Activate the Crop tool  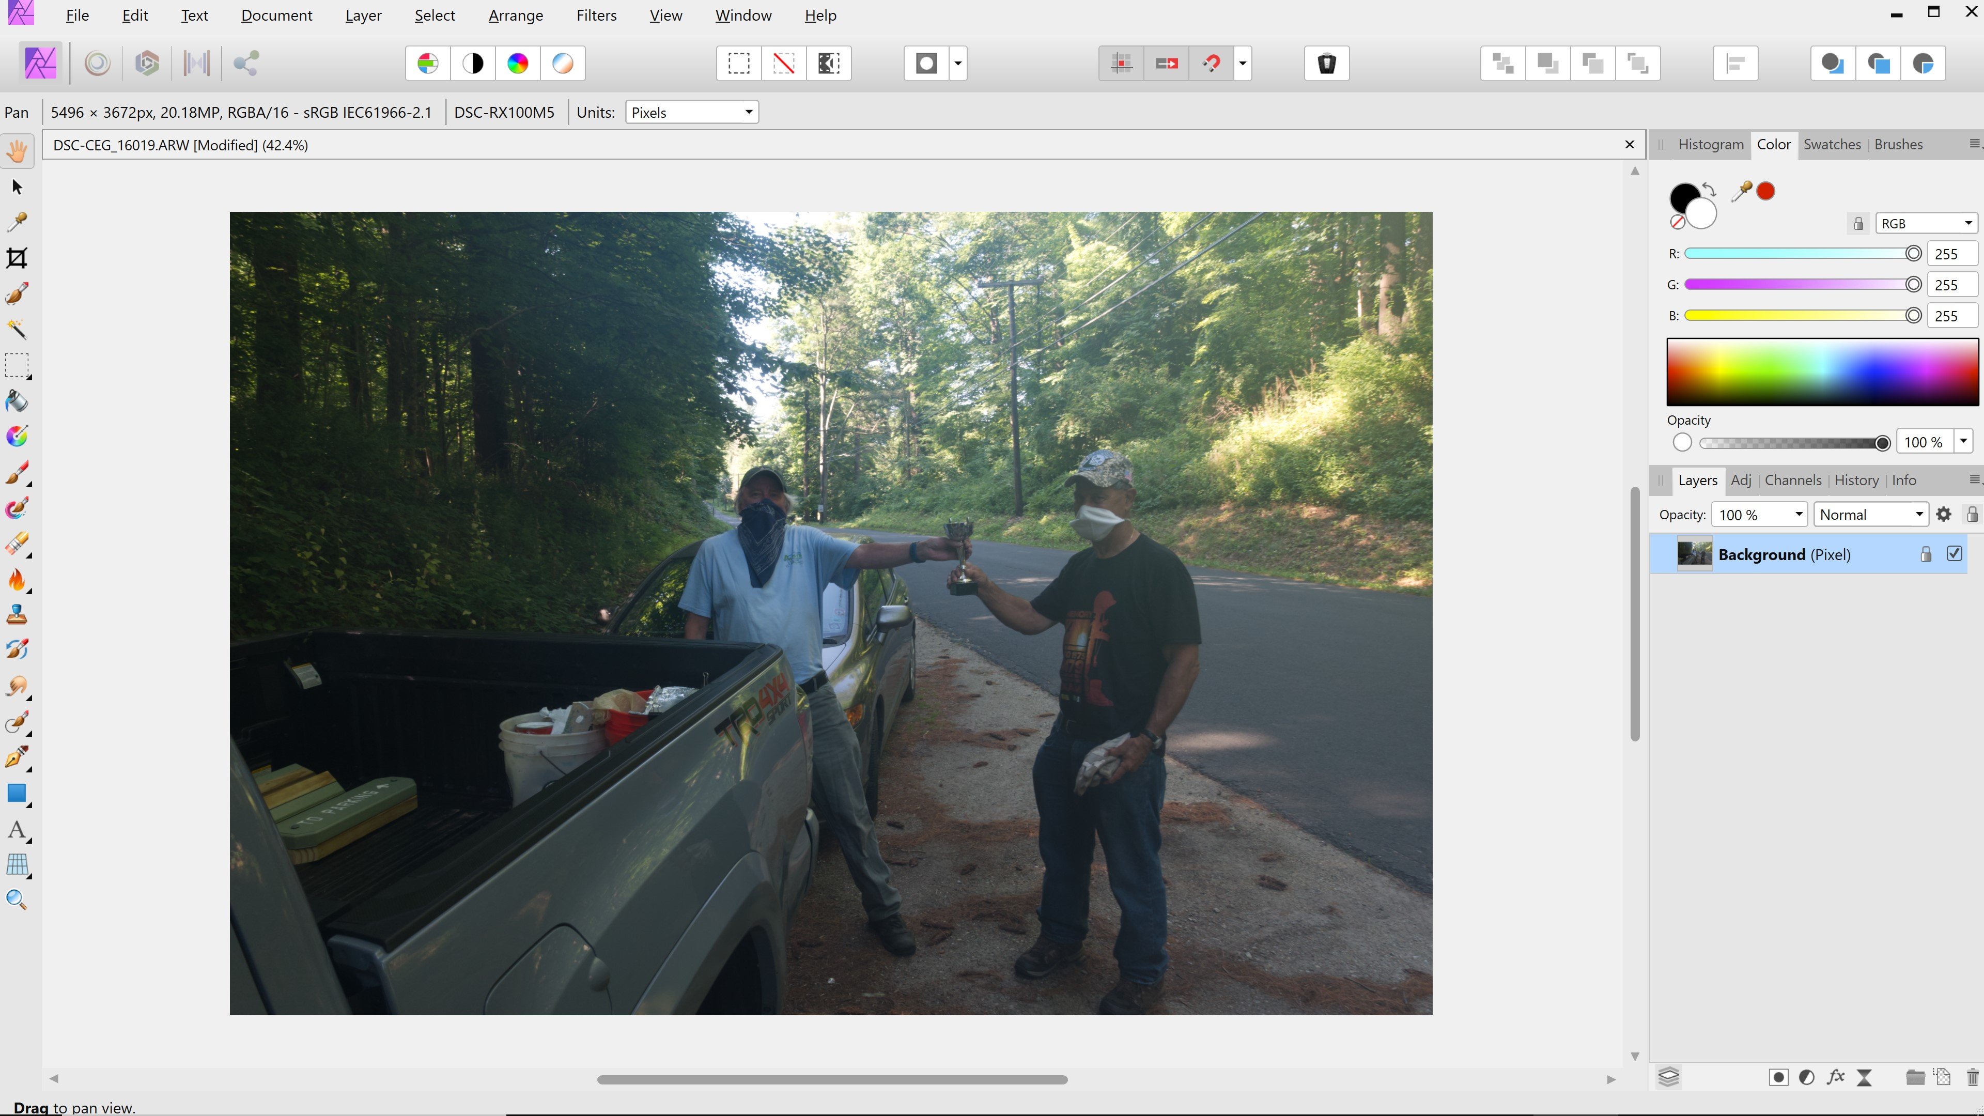(x=17, y=258)
